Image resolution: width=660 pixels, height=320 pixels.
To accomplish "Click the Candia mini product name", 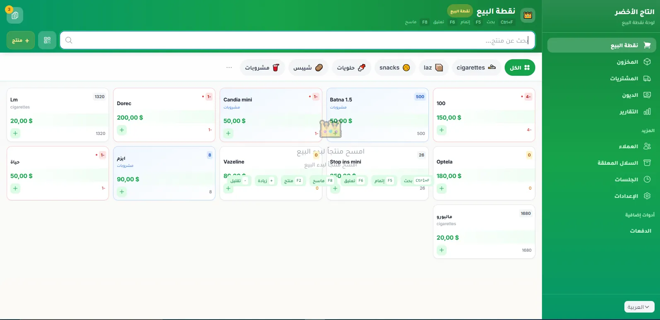I will (x=238, y=99).
